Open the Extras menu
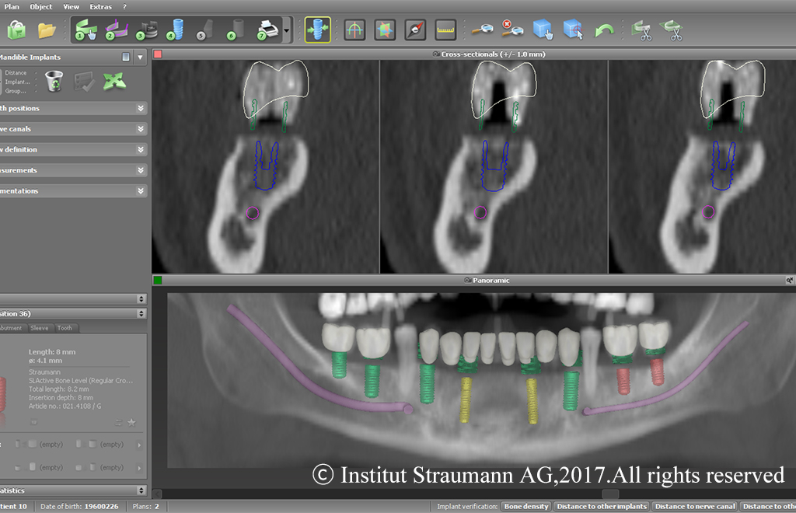 click(100, 6)
